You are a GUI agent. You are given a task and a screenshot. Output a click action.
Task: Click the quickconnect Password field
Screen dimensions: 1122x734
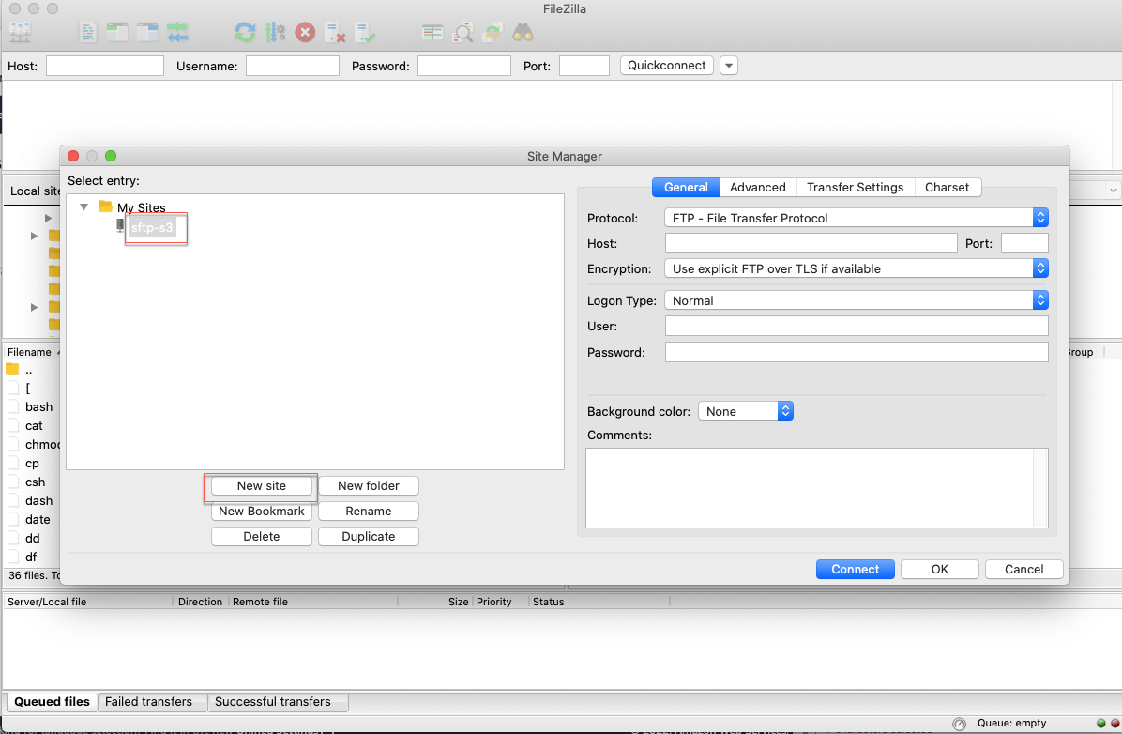tap(464, 66)
